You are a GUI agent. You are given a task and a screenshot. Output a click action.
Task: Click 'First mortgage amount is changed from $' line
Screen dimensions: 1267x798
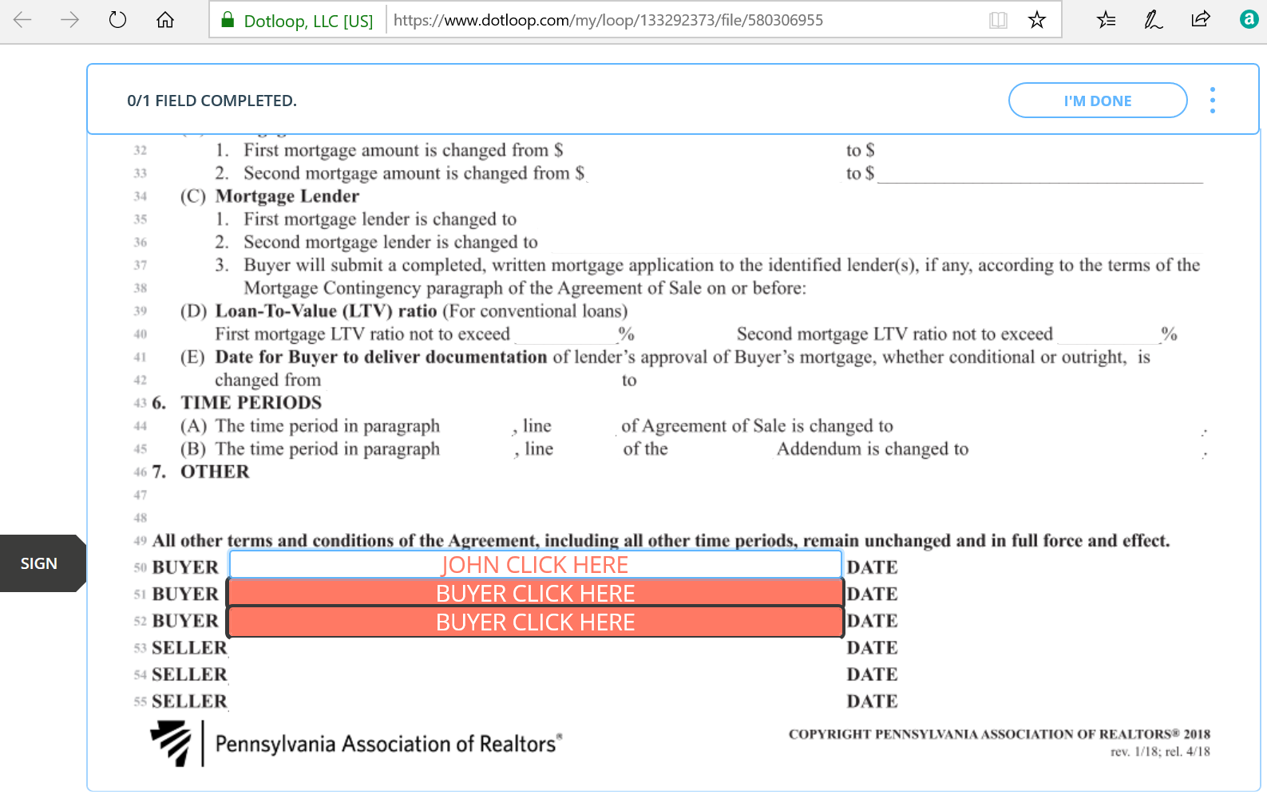pyautogui.click(x=403, y=151)
